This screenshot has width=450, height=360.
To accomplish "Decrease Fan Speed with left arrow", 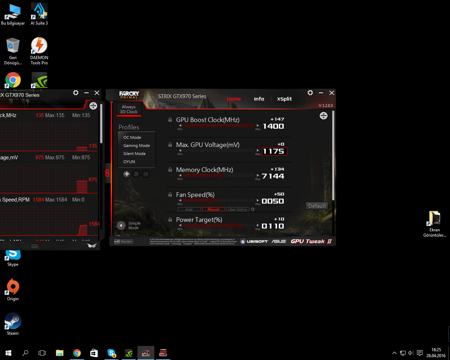I will click(180, 200).
